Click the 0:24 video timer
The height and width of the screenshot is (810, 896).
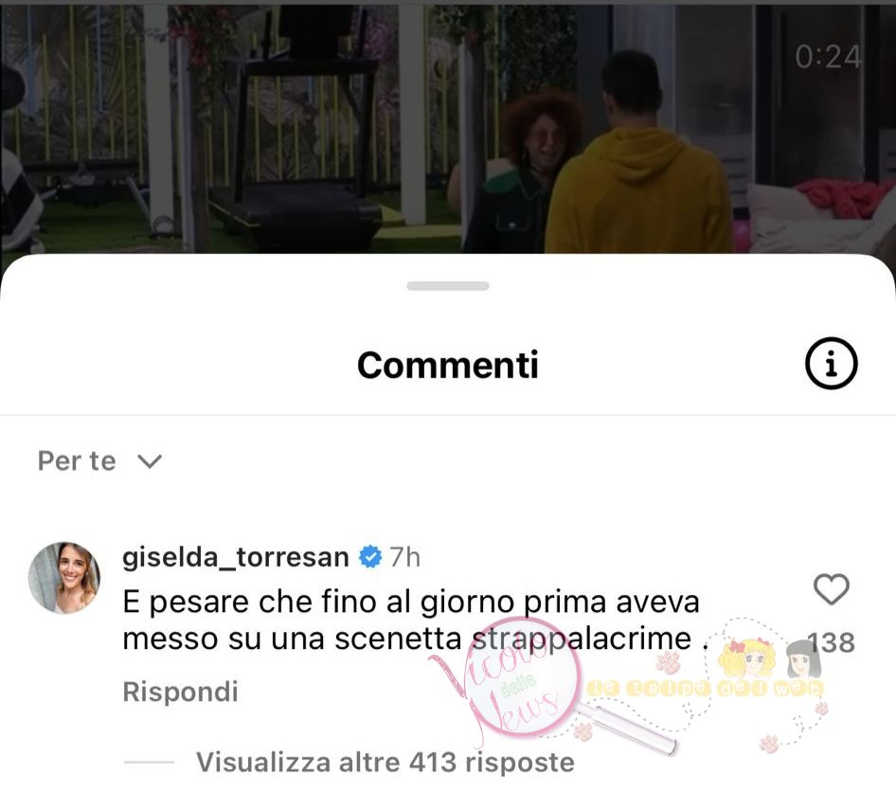[x=828, y=57]
